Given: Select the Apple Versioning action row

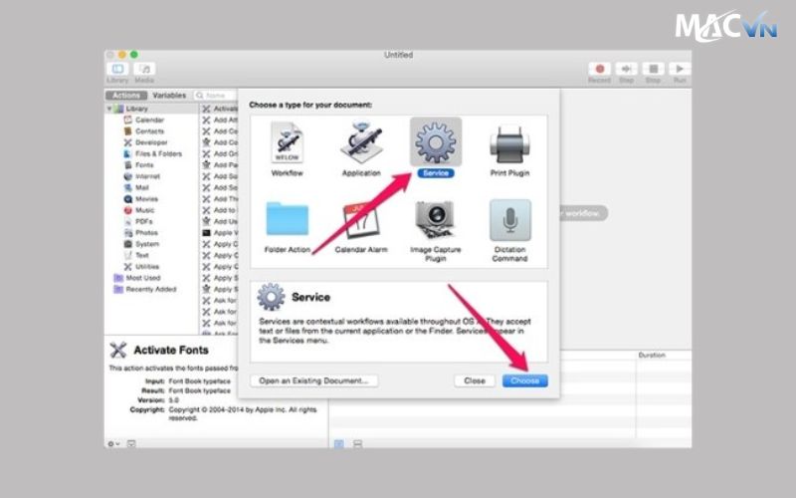Looking at the screenshot, I should pos(220,233).
